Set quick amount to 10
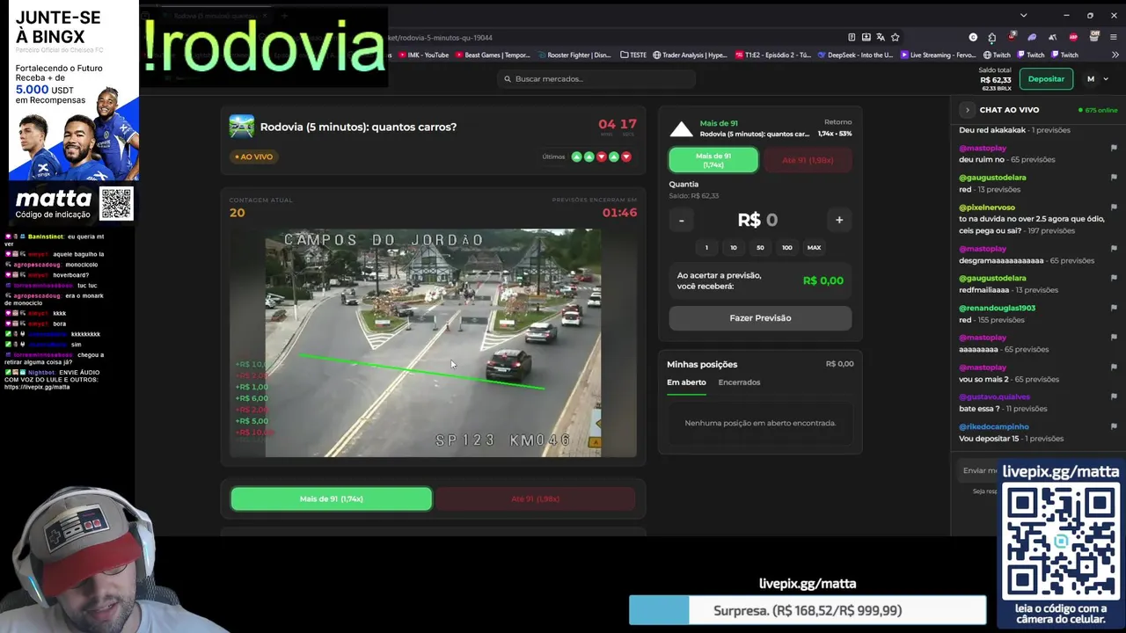Viewport: 1126px width, 633px height. pyautogui.click(x=733, y=247)
